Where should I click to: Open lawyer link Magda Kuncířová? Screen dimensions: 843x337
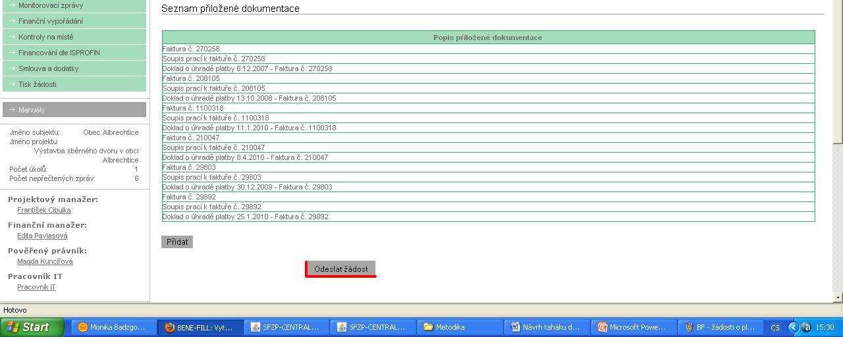click(x=45, y=261)
